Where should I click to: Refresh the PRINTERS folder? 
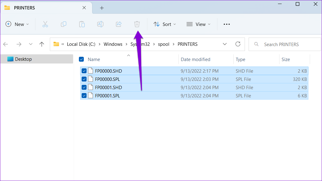(x=238, y=44)
